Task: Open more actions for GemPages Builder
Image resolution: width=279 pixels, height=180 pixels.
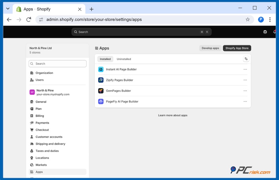Action: [245, 91]
